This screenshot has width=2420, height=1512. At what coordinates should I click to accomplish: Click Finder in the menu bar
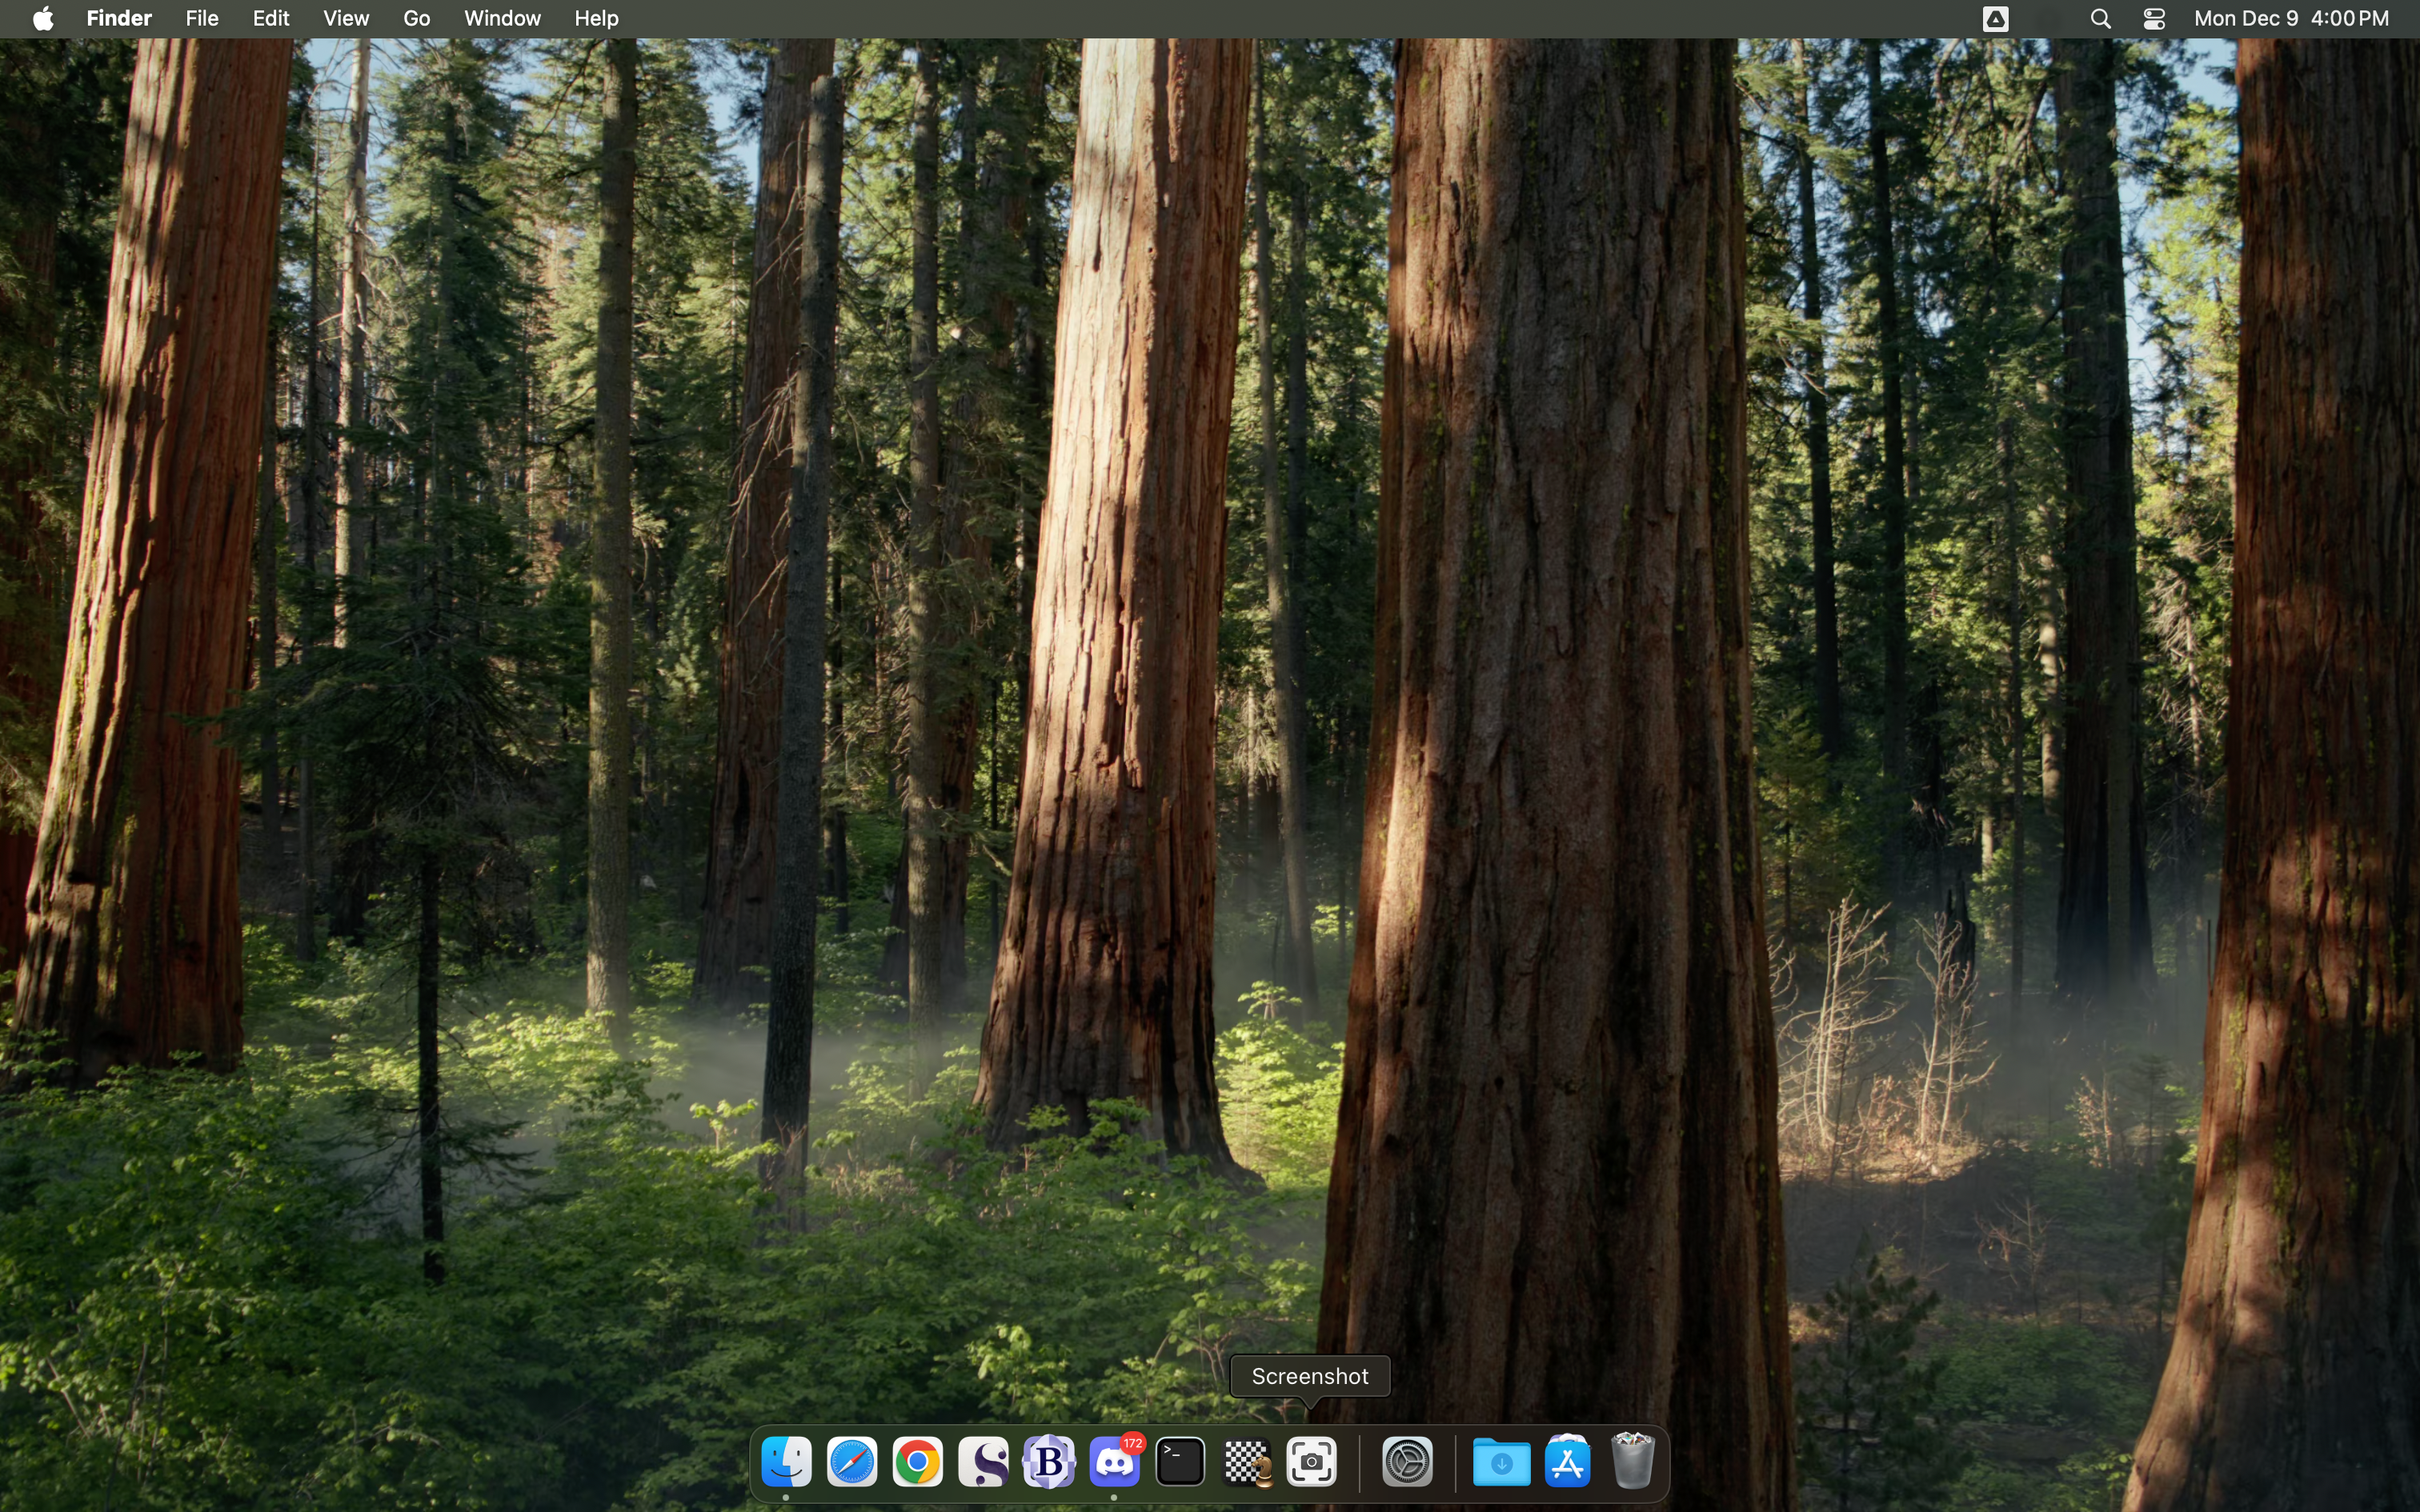pyautogui.click(x=118, y=18)
